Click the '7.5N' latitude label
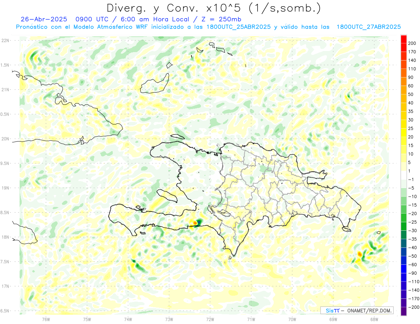 pos(5,261)
